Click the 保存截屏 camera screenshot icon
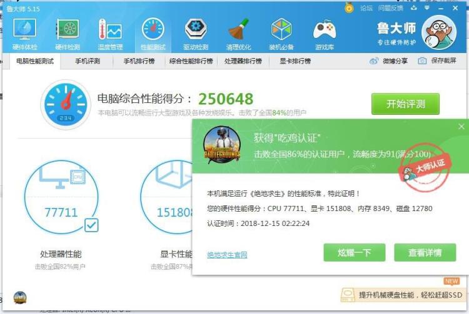The width and height of the screenshot is (469, 314). [x=422, y=61]
